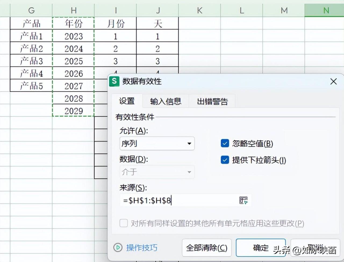Click the 来源 input field

(x=185, y=200)
